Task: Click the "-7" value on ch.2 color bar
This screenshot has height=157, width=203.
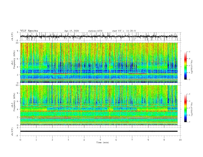Action: click(x=189, y=122)
